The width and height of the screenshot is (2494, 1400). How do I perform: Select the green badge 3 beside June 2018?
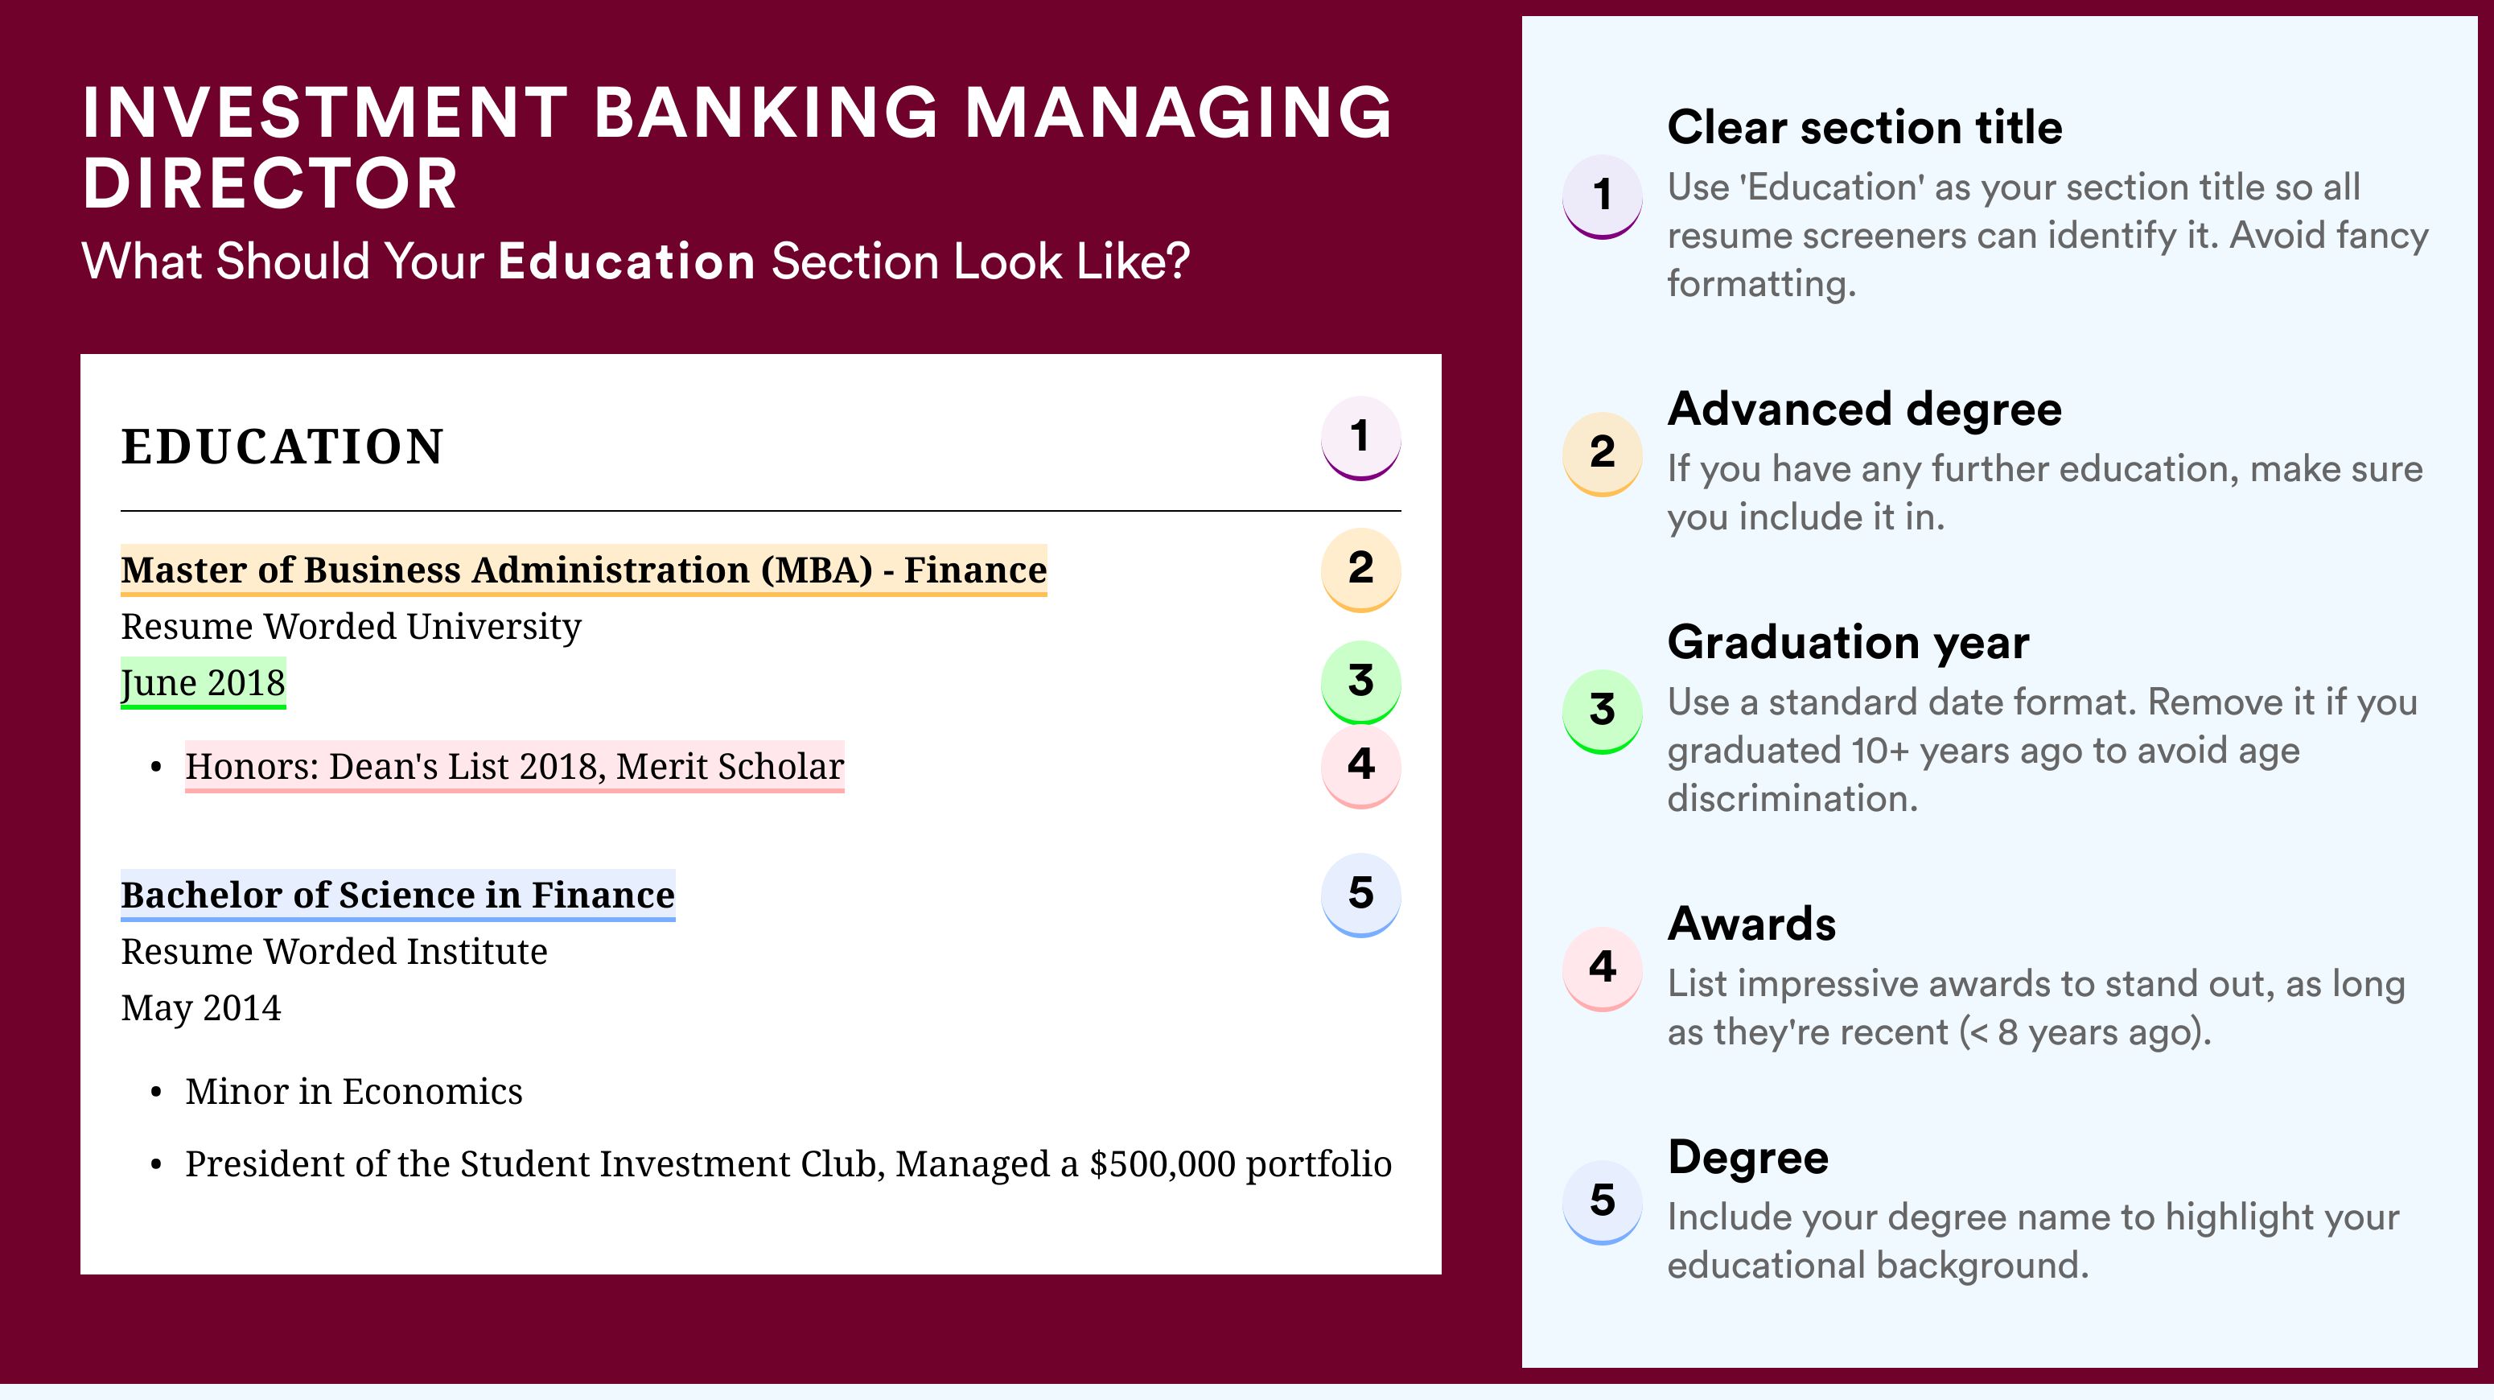[1360, 682]
